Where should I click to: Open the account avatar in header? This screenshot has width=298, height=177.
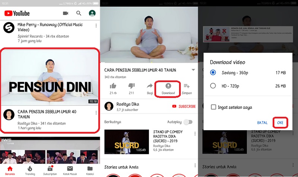(x=92, y=13)
